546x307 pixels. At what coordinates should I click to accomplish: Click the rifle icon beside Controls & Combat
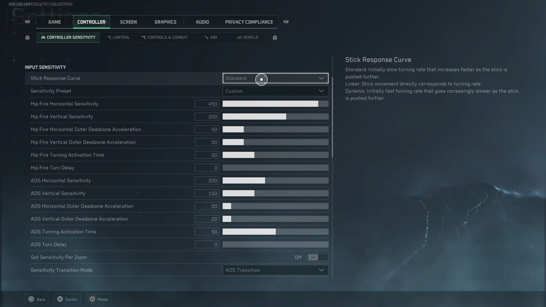[x=143, y=37]
